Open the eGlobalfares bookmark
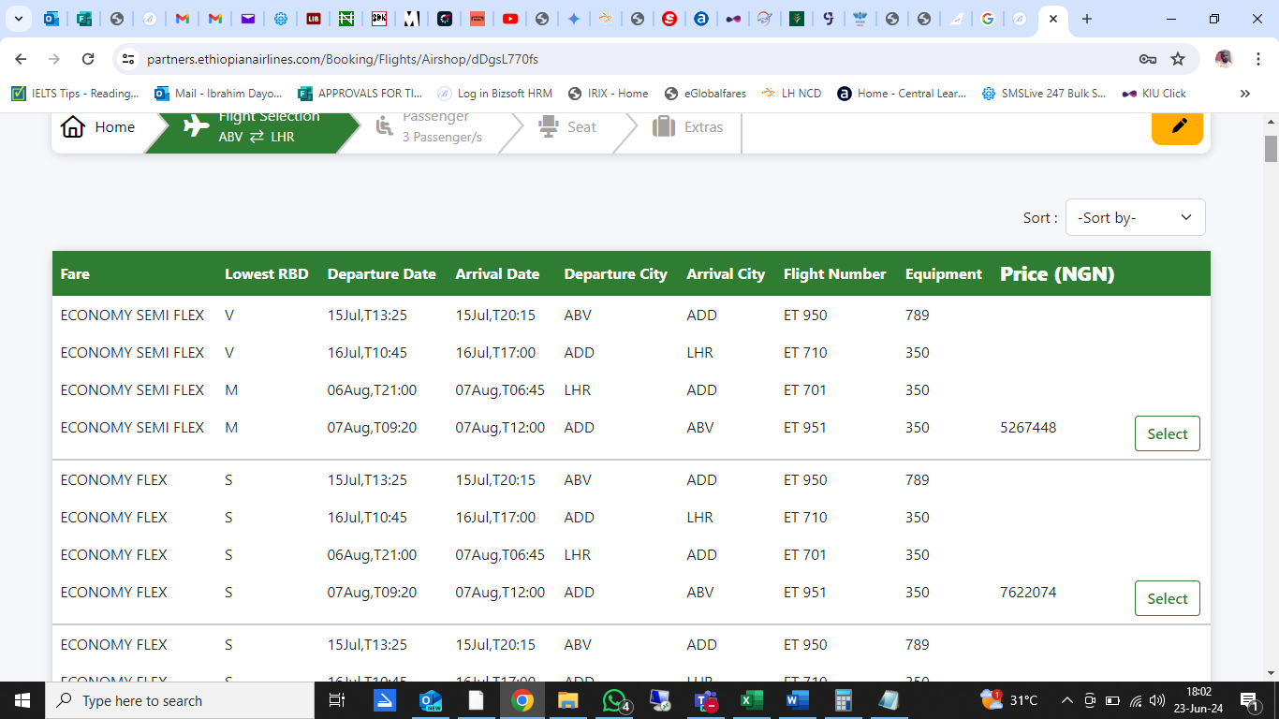Viewport: 1279px width, 719px height. click(x=705, y=94)
